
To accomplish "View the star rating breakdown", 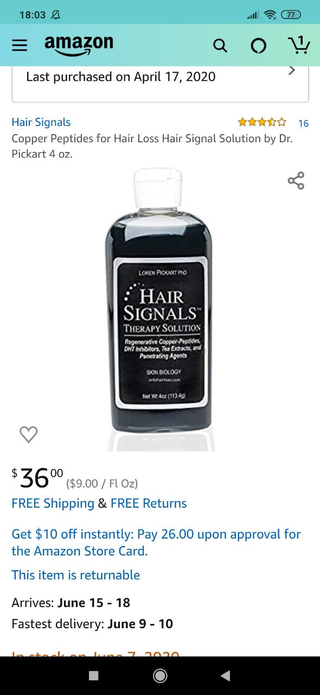I will coord(262,122).
